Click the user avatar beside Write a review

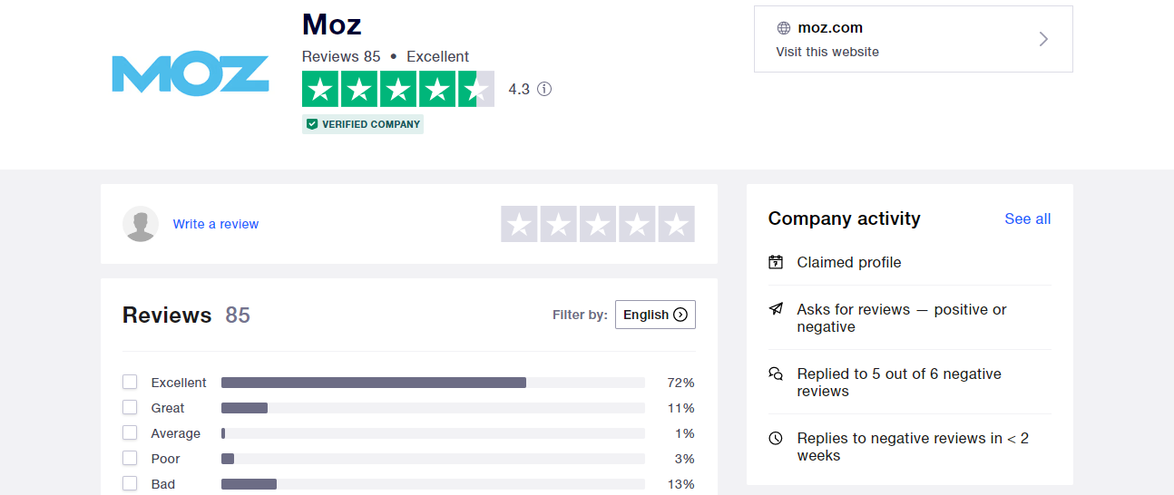coord(141,224)
